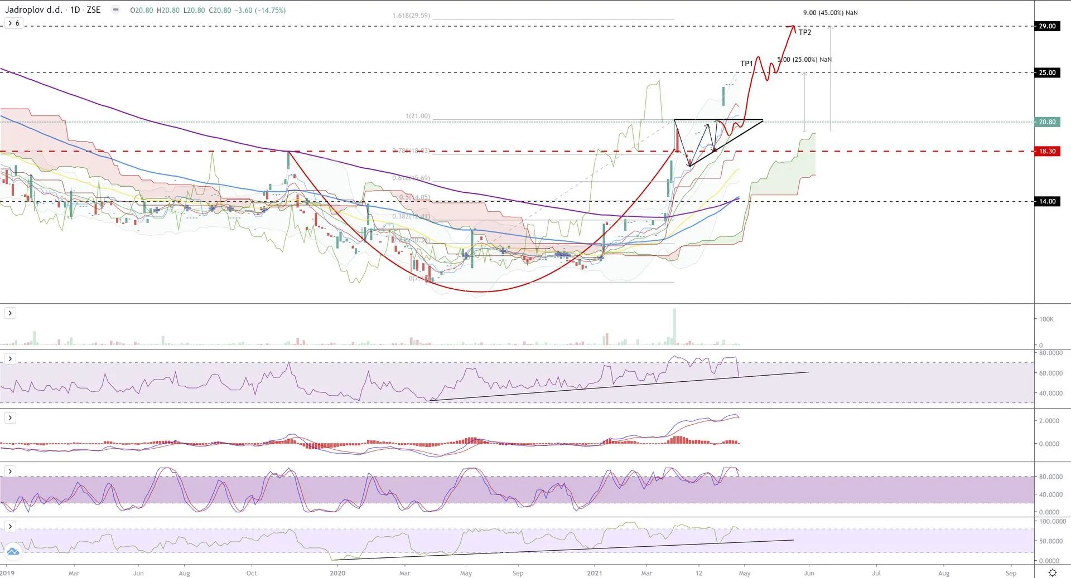Click the green 20.80 current price label
This screenshot has height=578, width=1071.
[x=1046, y=122]
